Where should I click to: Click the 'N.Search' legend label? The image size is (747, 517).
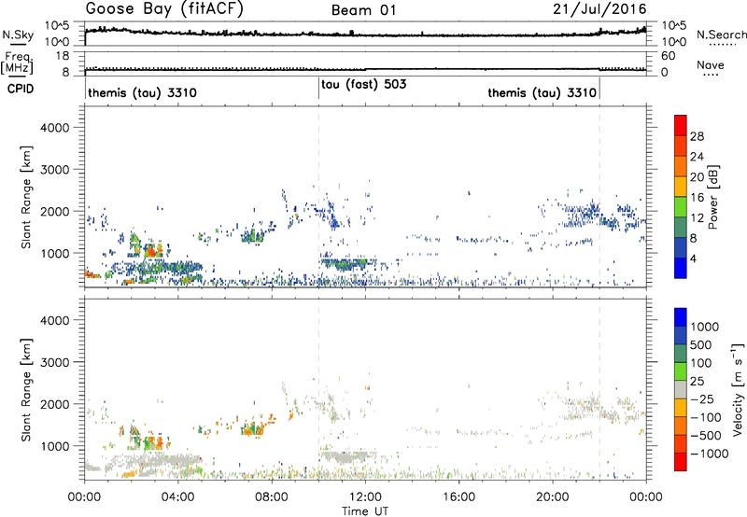[721, 35]
